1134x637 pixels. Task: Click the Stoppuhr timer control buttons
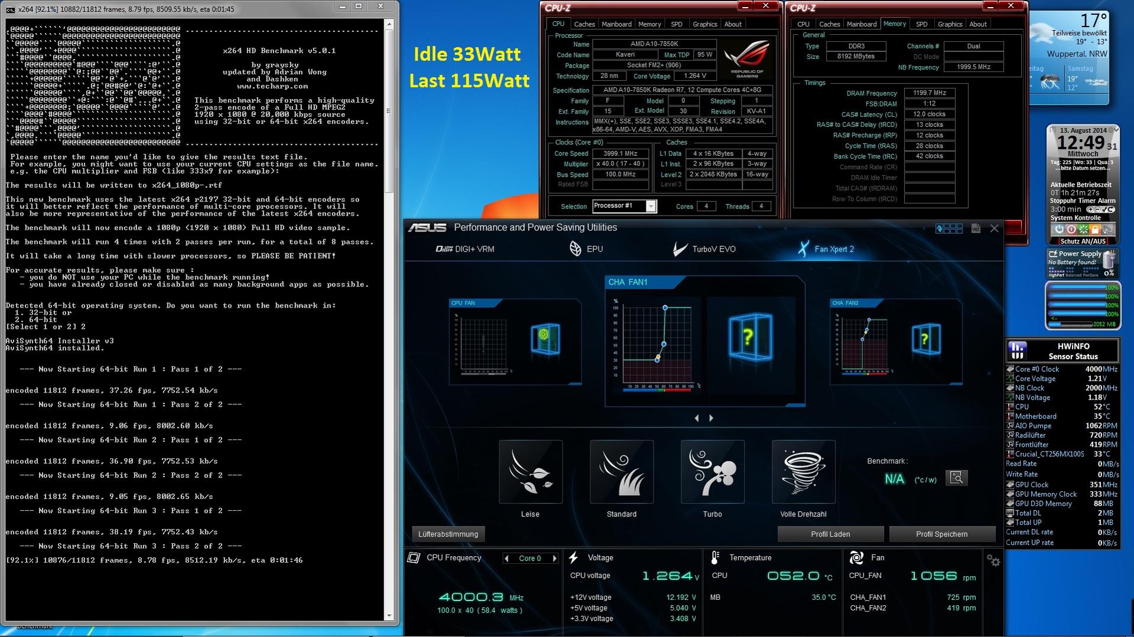tap(1100, 210)
